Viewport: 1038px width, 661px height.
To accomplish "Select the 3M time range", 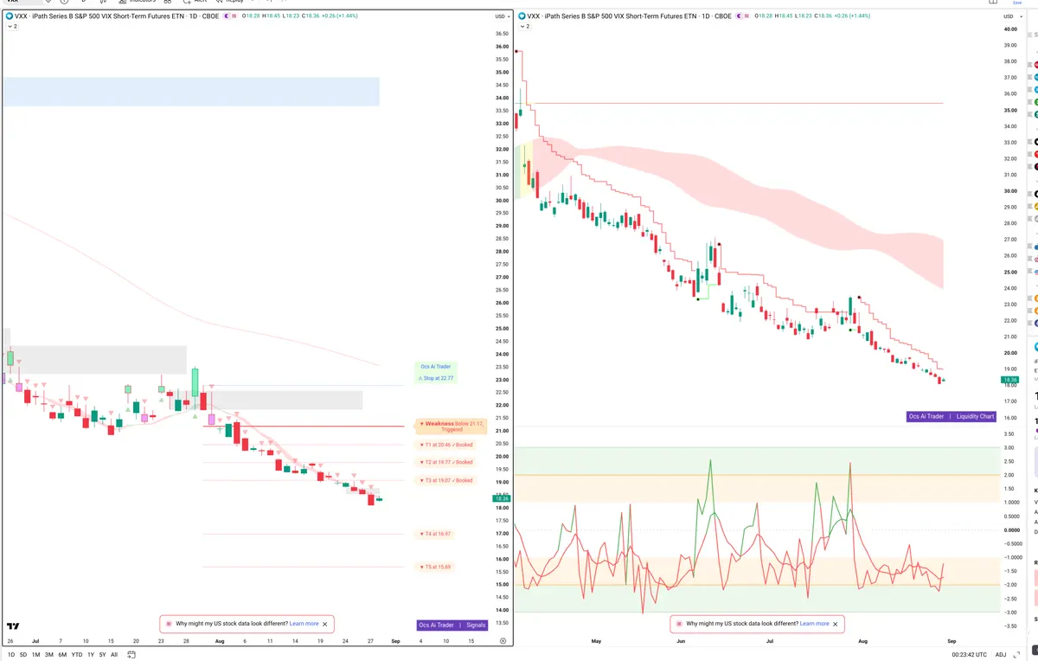I will pos(49,655).
